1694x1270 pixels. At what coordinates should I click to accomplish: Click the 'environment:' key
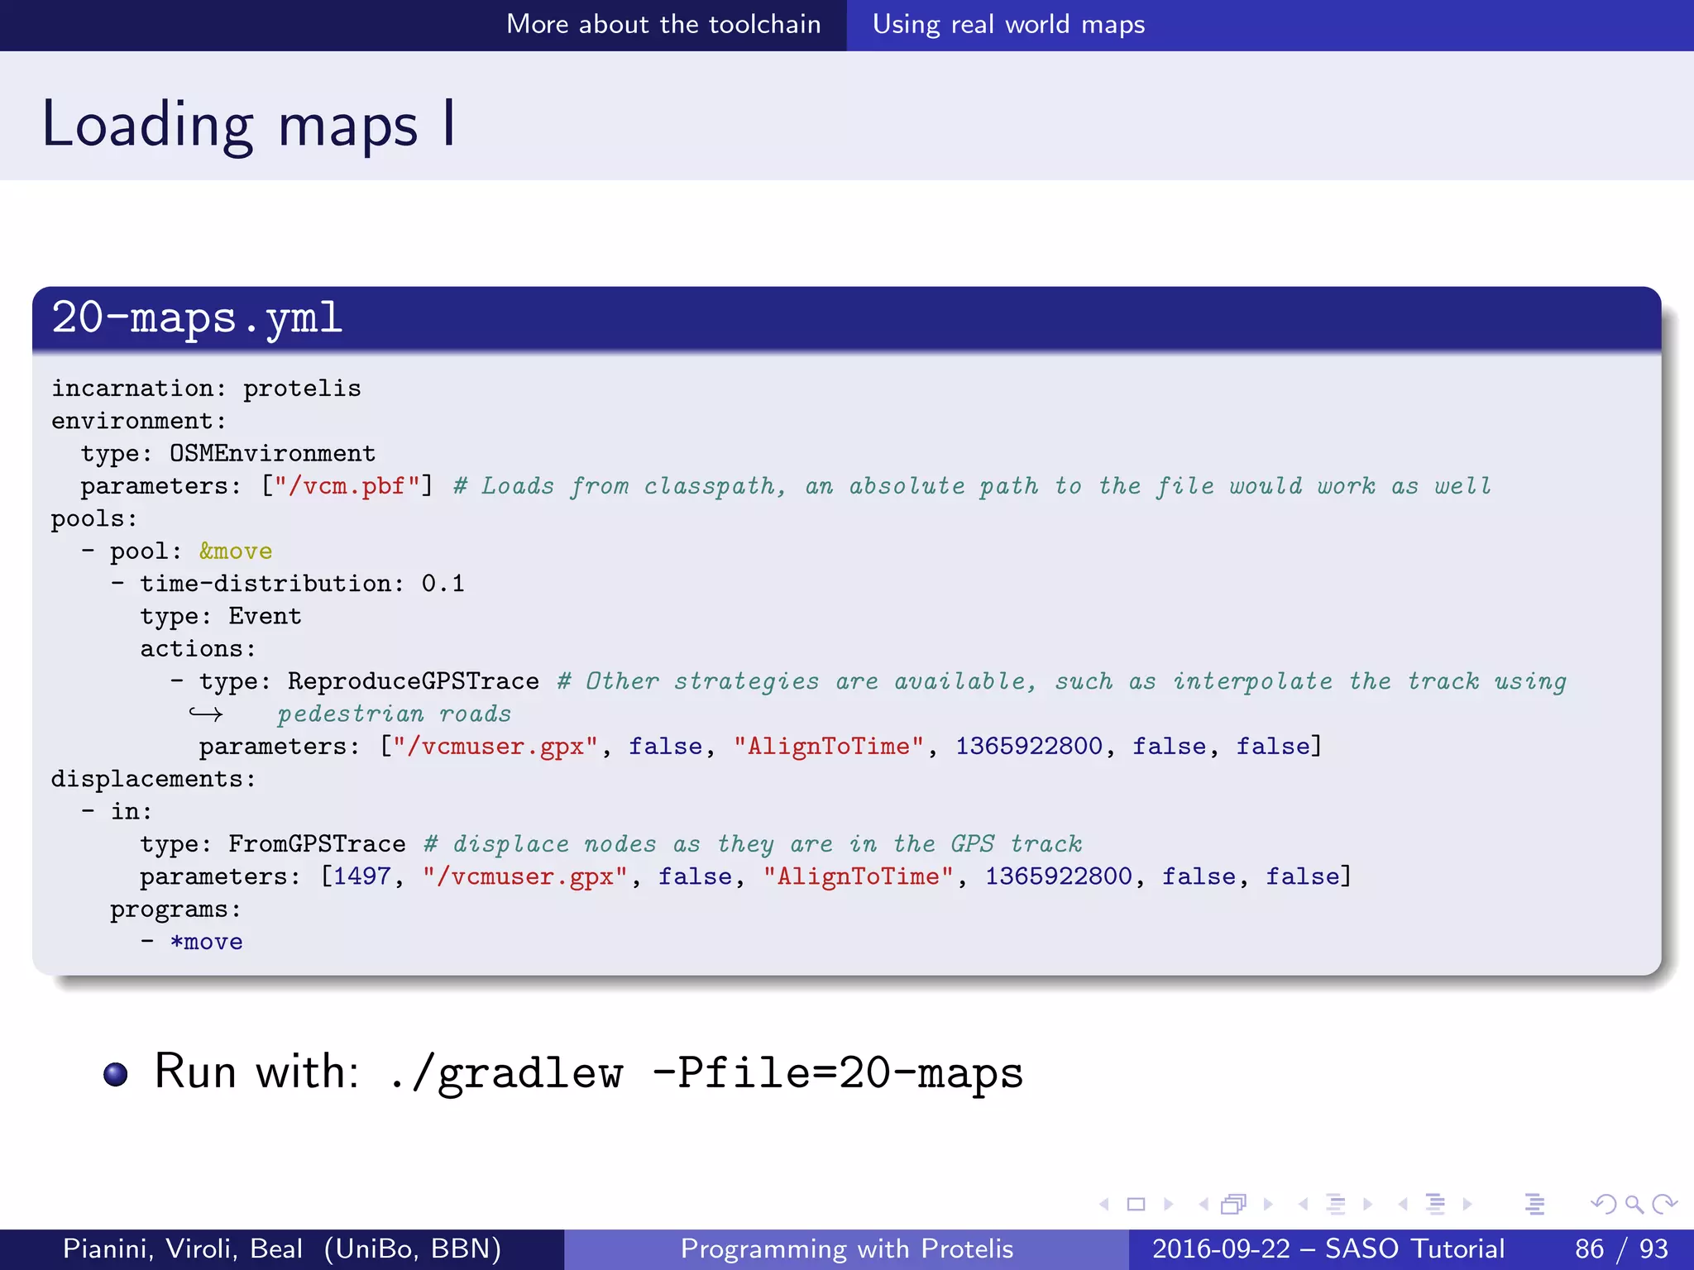[x=138, y=421]
